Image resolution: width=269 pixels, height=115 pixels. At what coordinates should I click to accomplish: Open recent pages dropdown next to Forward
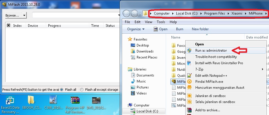click(140, 14)
